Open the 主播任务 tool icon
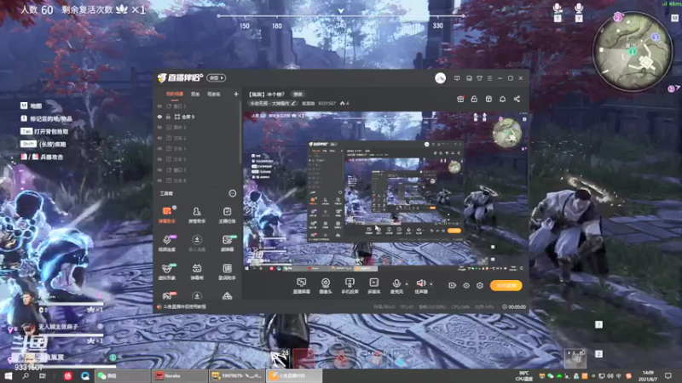The height and width of the screenshot is (383, 682). point(227,214)
